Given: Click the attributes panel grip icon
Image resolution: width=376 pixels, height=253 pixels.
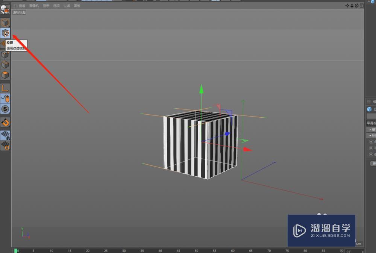Looking at the screenshot, I should coord(369,102).
